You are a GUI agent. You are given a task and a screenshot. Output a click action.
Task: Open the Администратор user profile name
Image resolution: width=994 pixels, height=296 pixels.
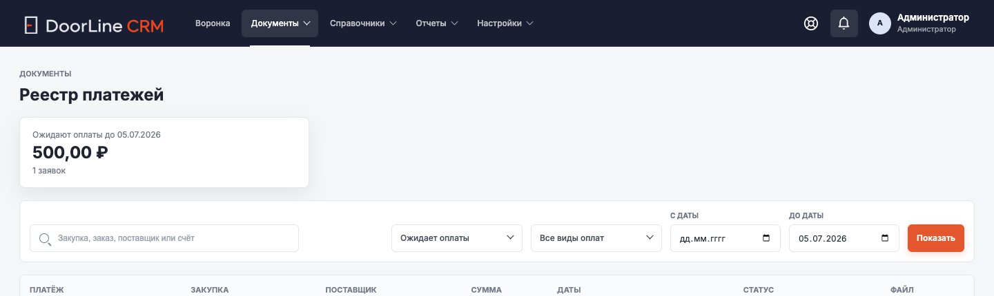pyautogui.click(x=933, y=18)
